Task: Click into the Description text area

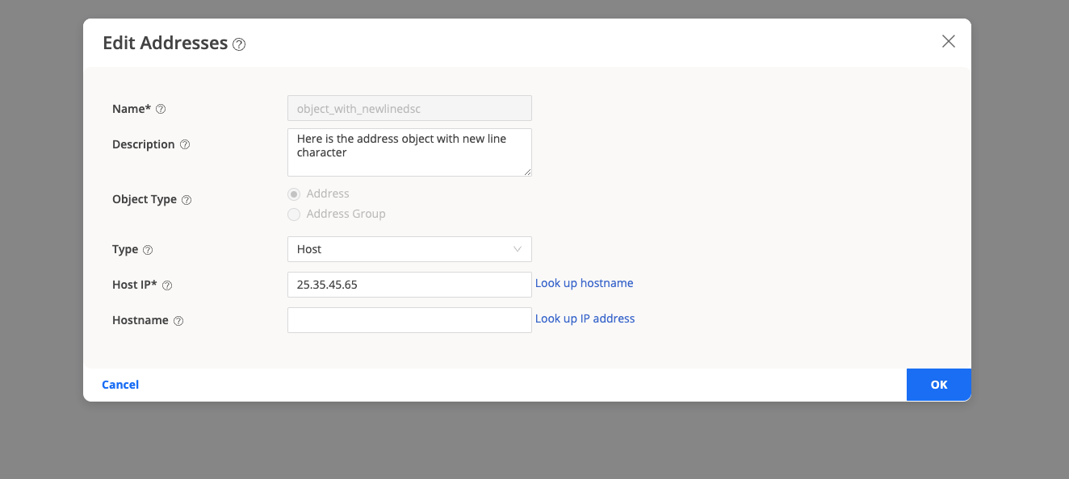Action: tap(409, 152)
